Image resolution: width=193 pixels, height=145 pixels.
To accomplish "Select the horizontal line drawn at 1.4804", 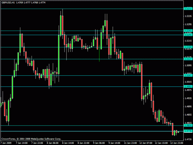I will [x=92, y=126].
